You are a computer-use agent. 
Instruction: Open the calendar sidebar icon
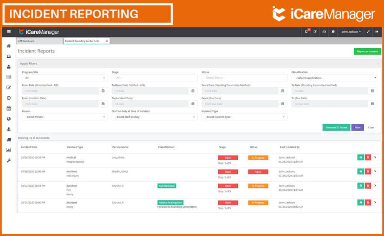click(9, 108)
